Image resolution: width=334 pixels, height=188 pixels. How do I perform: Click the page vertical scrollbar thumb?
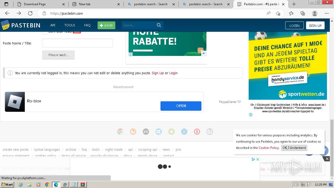click(332, 148)
